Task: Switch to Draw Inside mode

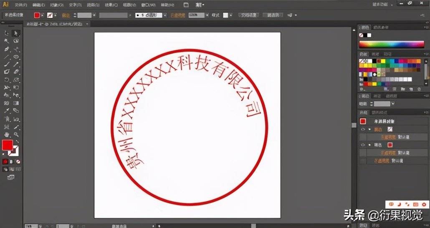Action: (x=18, y=169)
